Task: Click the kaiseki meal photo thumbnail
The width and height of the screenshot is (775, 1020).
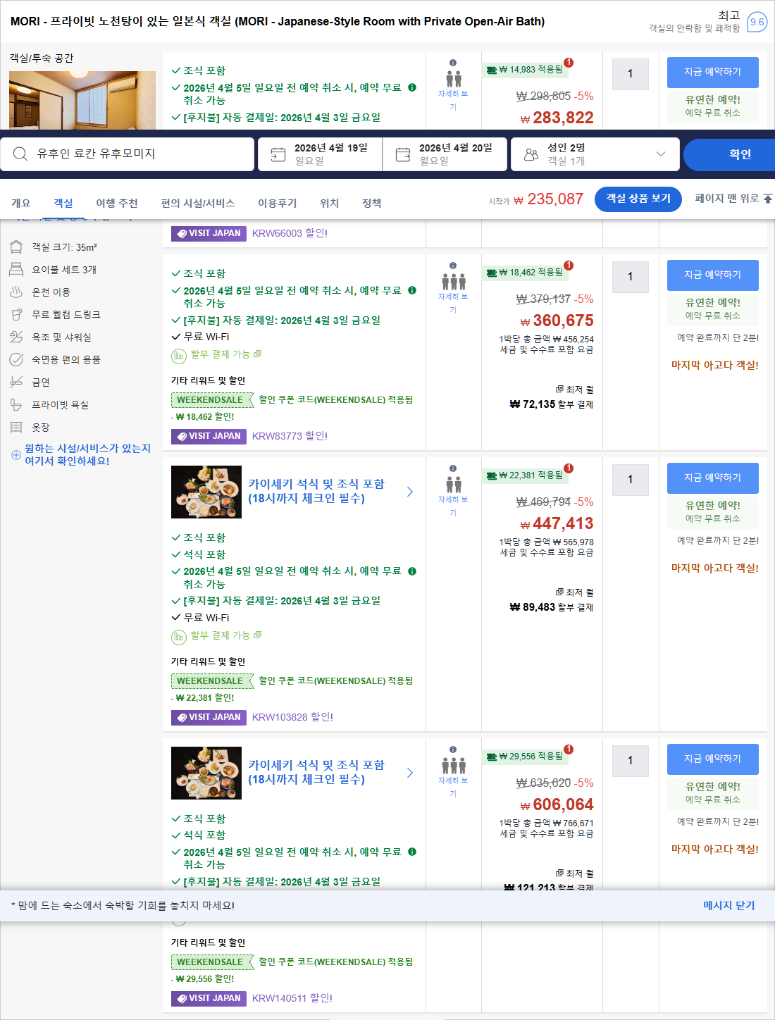Action: [206, 492]
